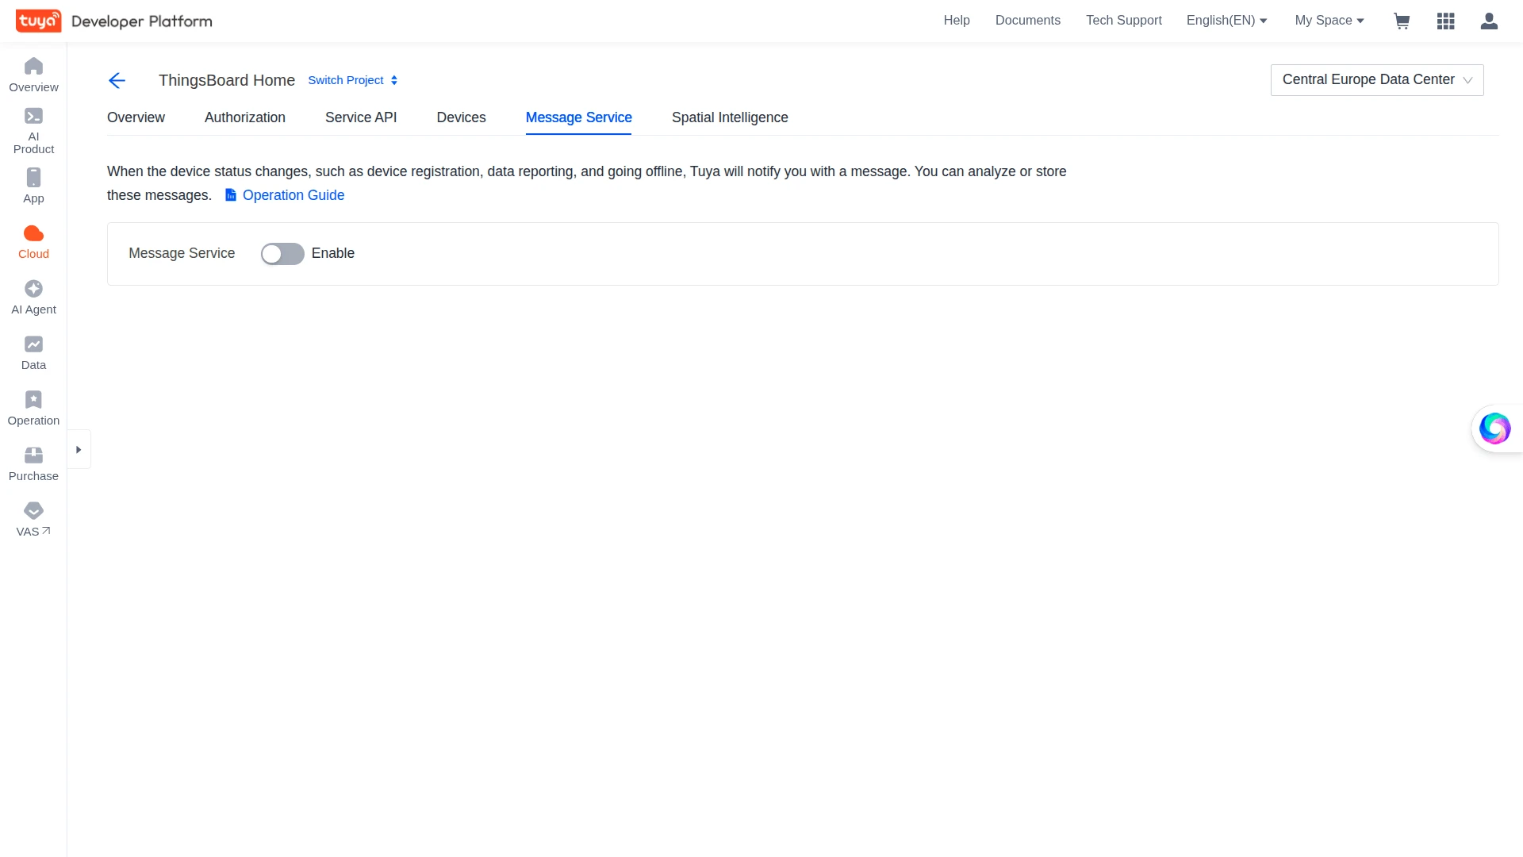Click the Enable label beside the toggle

(x=333, y=253)
